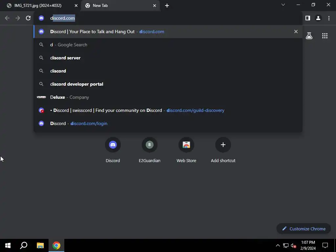Click the muted volume tray icon
336x252 pixels.
(x=293, y=245)
